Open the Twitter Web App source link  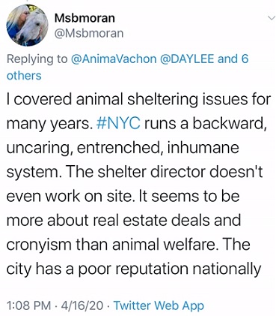(159, 305)
